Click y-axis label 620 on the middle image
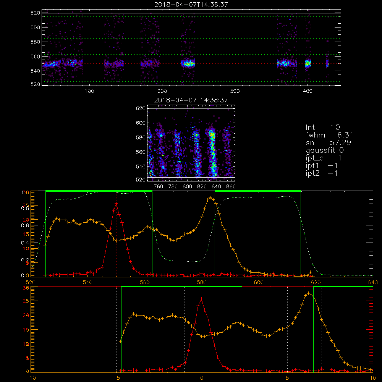 pyautogui.click(x=141, y=108)
